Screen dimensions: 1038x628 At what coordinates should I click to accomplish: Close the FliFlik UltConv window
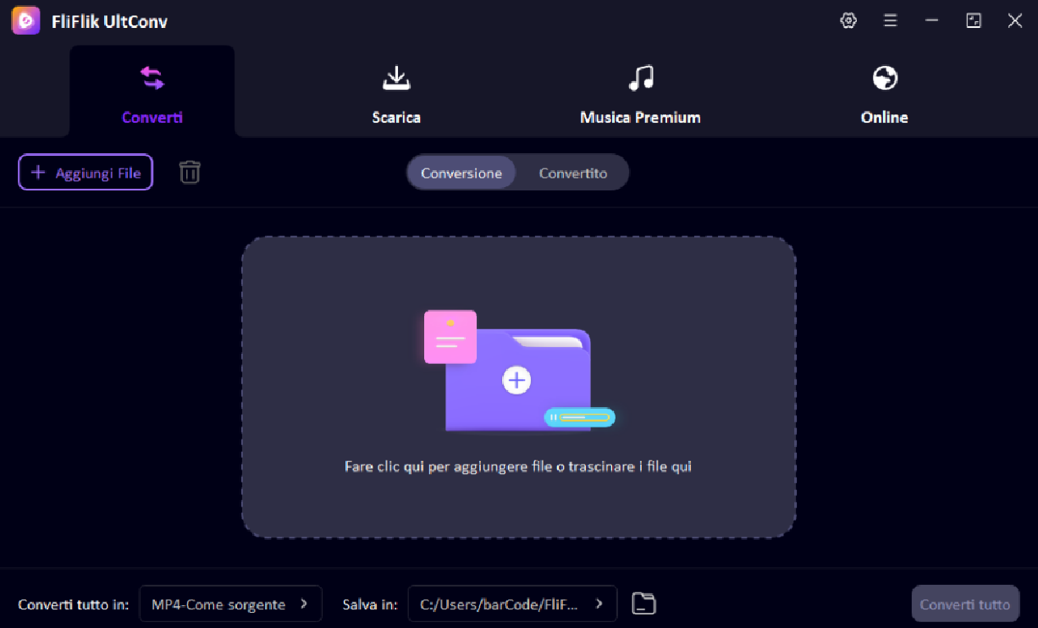click(x=1014, y=21)
